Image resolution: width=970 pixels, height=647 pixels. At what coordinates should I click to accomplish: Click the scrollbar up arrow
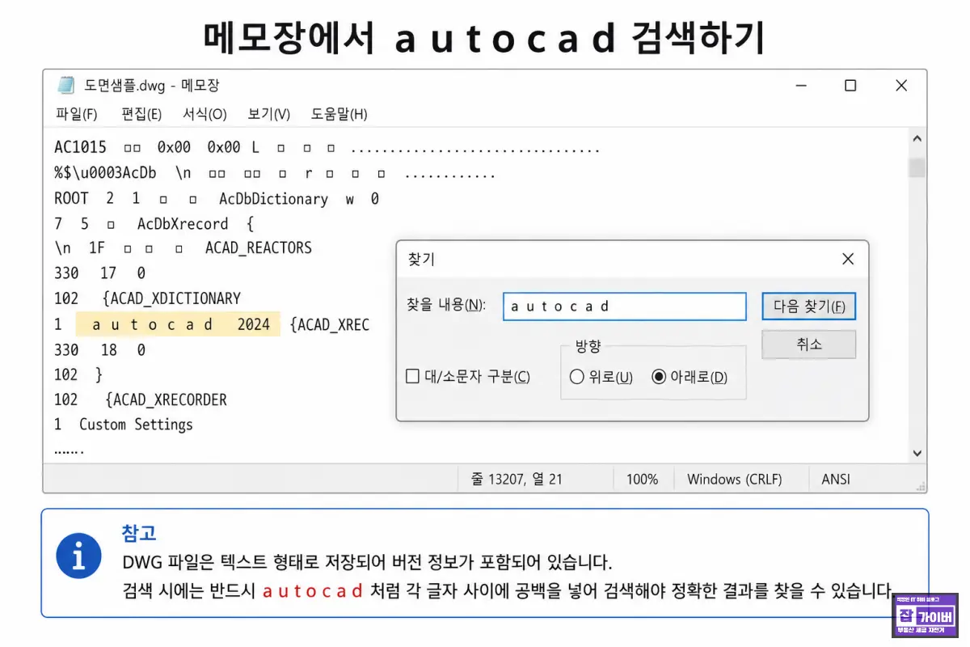(x=917, y=139)
